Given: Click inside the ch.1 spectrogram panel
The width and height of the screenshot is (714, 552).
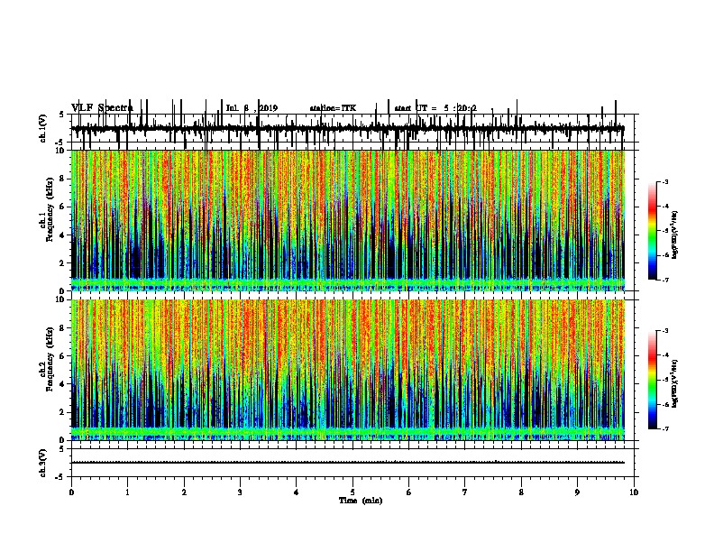Looking at the screenshot, I should click(x=348, y=220).
